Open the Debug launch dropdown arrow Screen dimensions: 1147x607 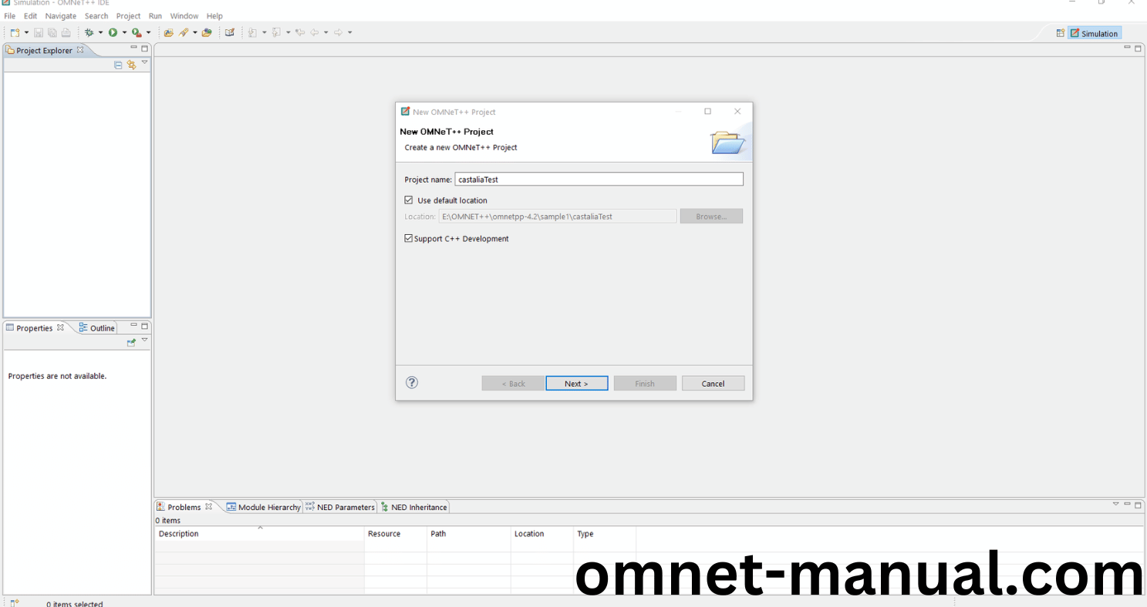100,32
